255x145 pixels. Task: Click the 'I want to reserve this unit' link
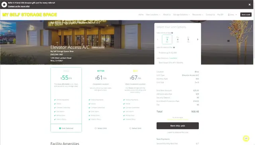click(x=178, y=132)
